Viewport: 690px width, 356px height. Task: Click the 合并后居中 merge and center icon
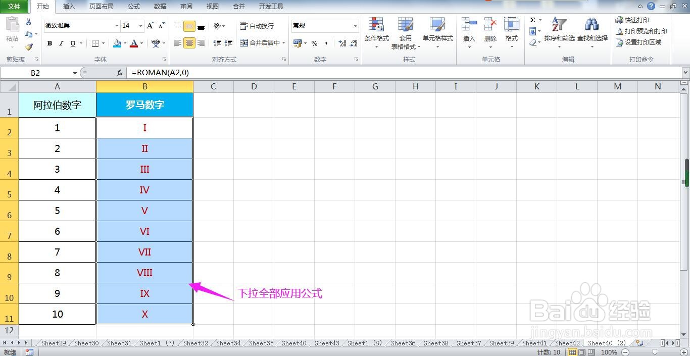click(244, 43)
